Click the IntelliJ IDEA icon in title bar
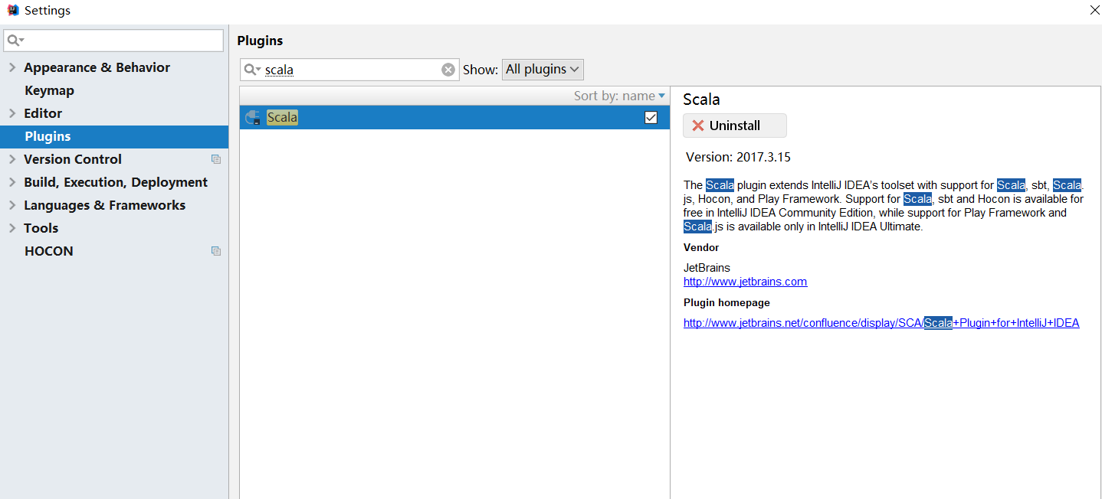 (13, 11)
